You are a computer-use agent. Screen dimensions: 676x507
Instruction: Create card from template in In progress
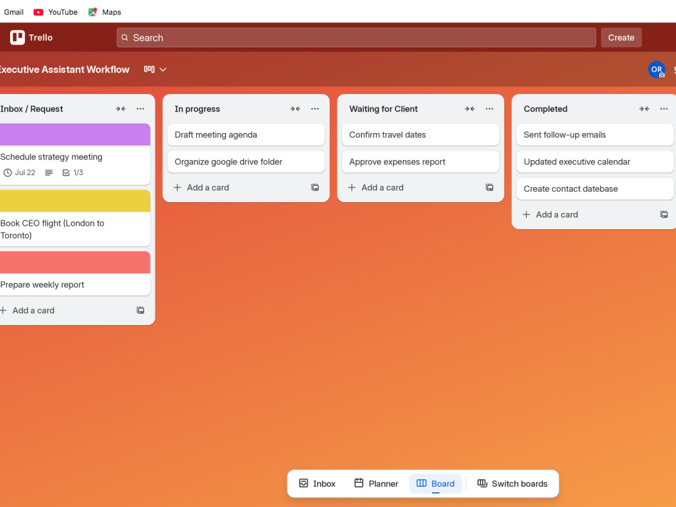[315, 187]
